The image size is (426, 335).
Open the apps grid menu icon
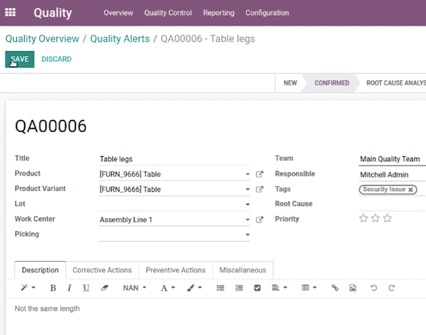pos(10,13)
